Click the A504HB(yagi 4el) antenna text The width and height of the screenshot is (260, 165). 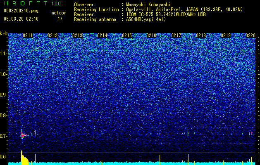(146, 19)
